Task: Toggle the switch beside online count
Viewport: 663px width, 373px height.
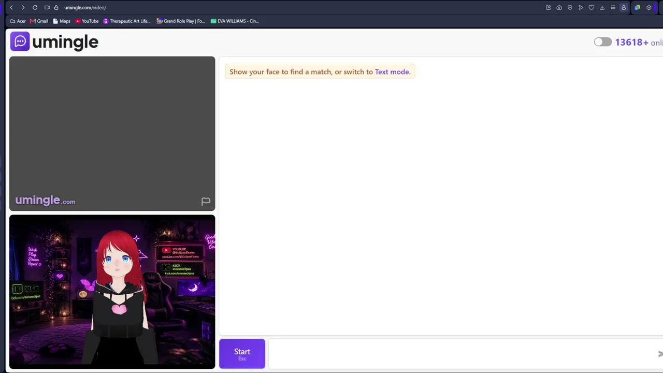Action: click(x=602, y=42)
